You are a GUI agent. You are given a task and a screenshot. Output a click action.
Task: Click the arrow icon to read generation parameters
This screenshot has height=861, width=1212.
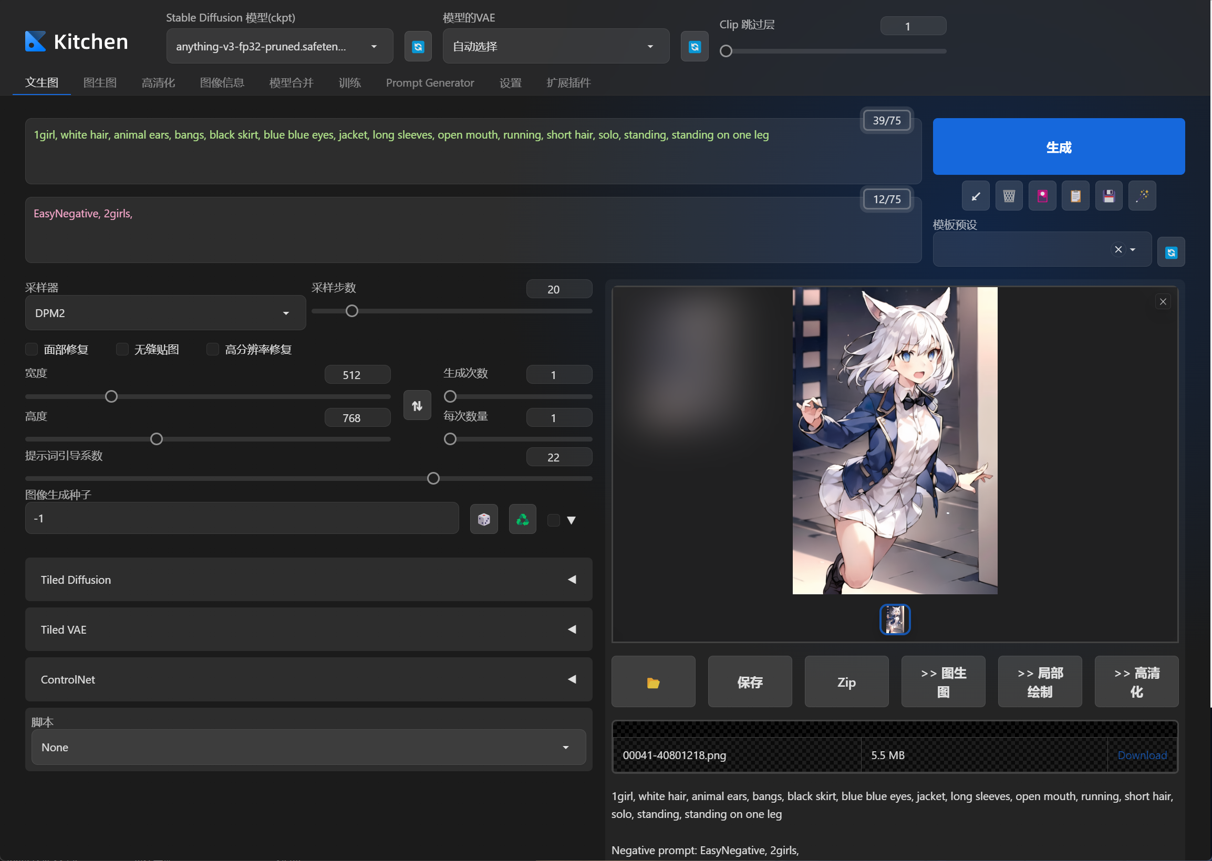(976, 196)
